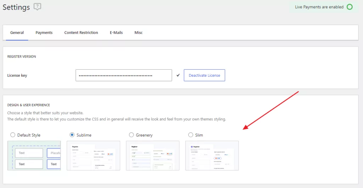Screen dimensions: 363x188
Task: Click the 'Live Payments are enabled' text
Action: click(319, 7)
